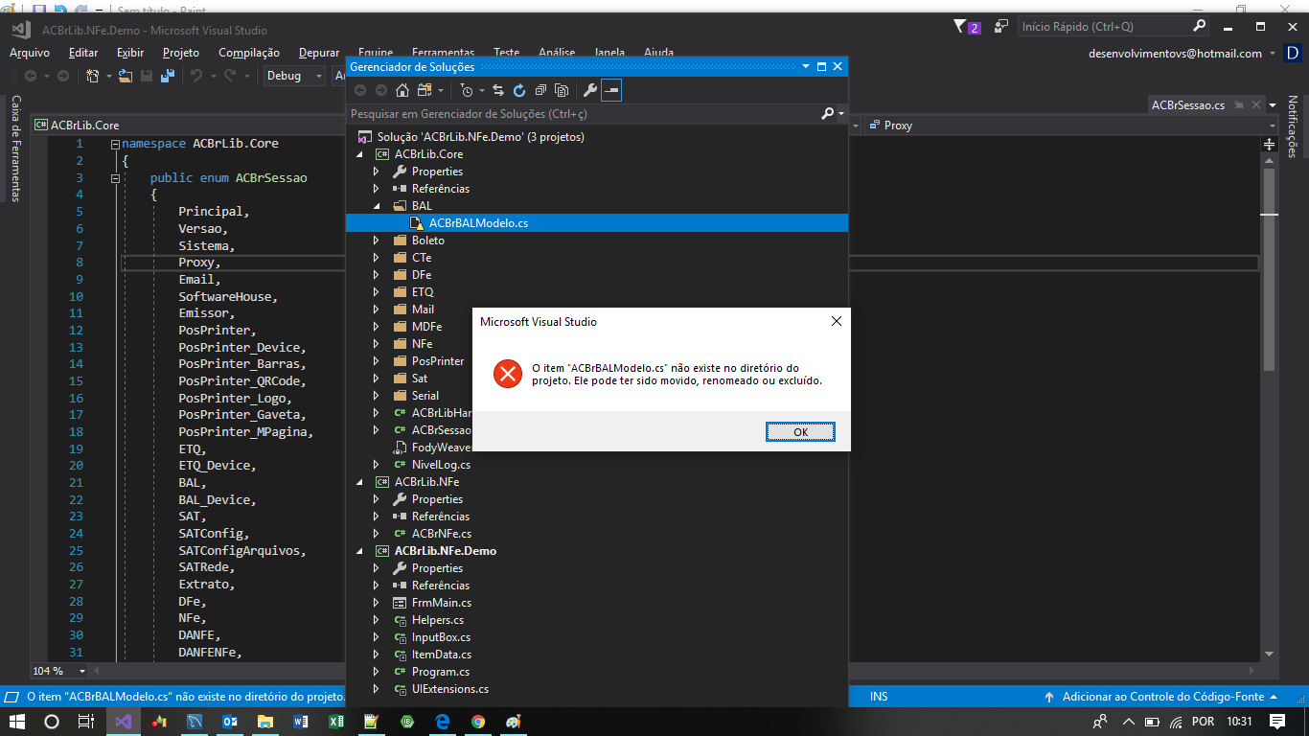Click the Home icon in Gerenciador de Soluções
Viewport: 1309px width, 736px height.
coord(402,90)
